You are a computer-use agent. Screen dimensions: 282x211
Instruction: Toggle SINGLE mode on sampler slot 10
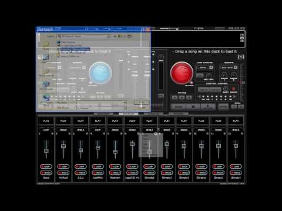click(201, 173)
